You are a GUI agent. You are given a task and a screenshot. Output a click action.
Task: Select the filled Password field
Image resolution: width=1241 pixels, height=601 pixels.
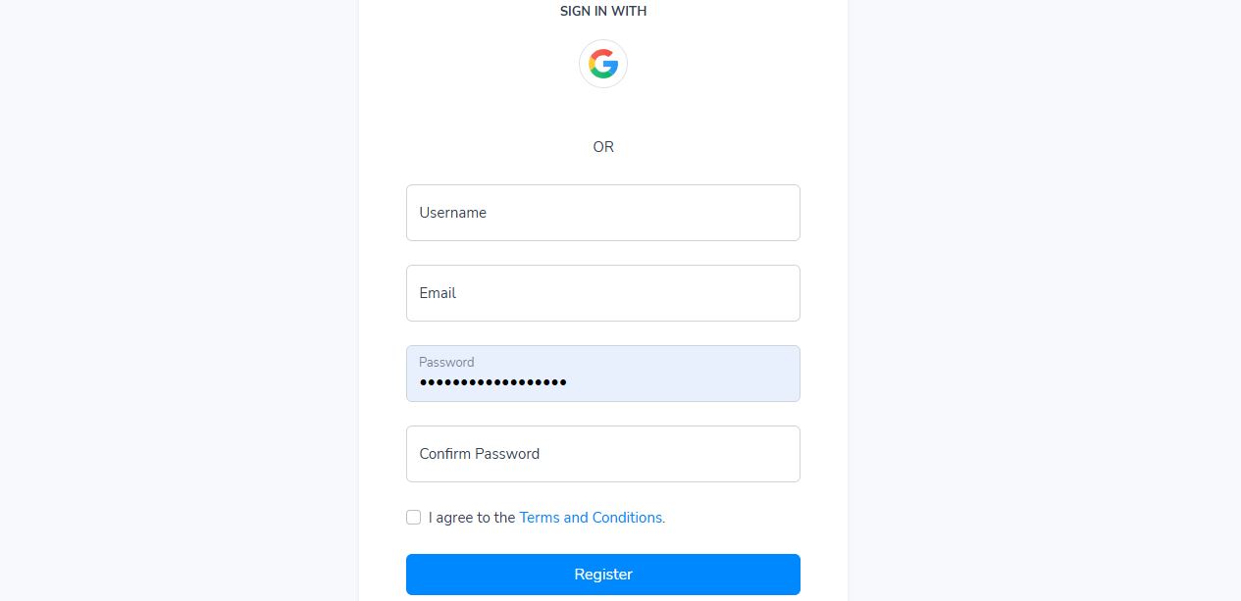coord(603,374)
